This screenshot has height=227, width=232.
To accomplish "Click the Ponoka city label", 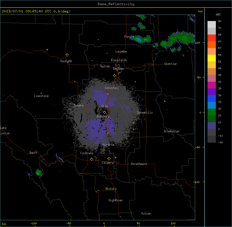I will pos(129,37).
